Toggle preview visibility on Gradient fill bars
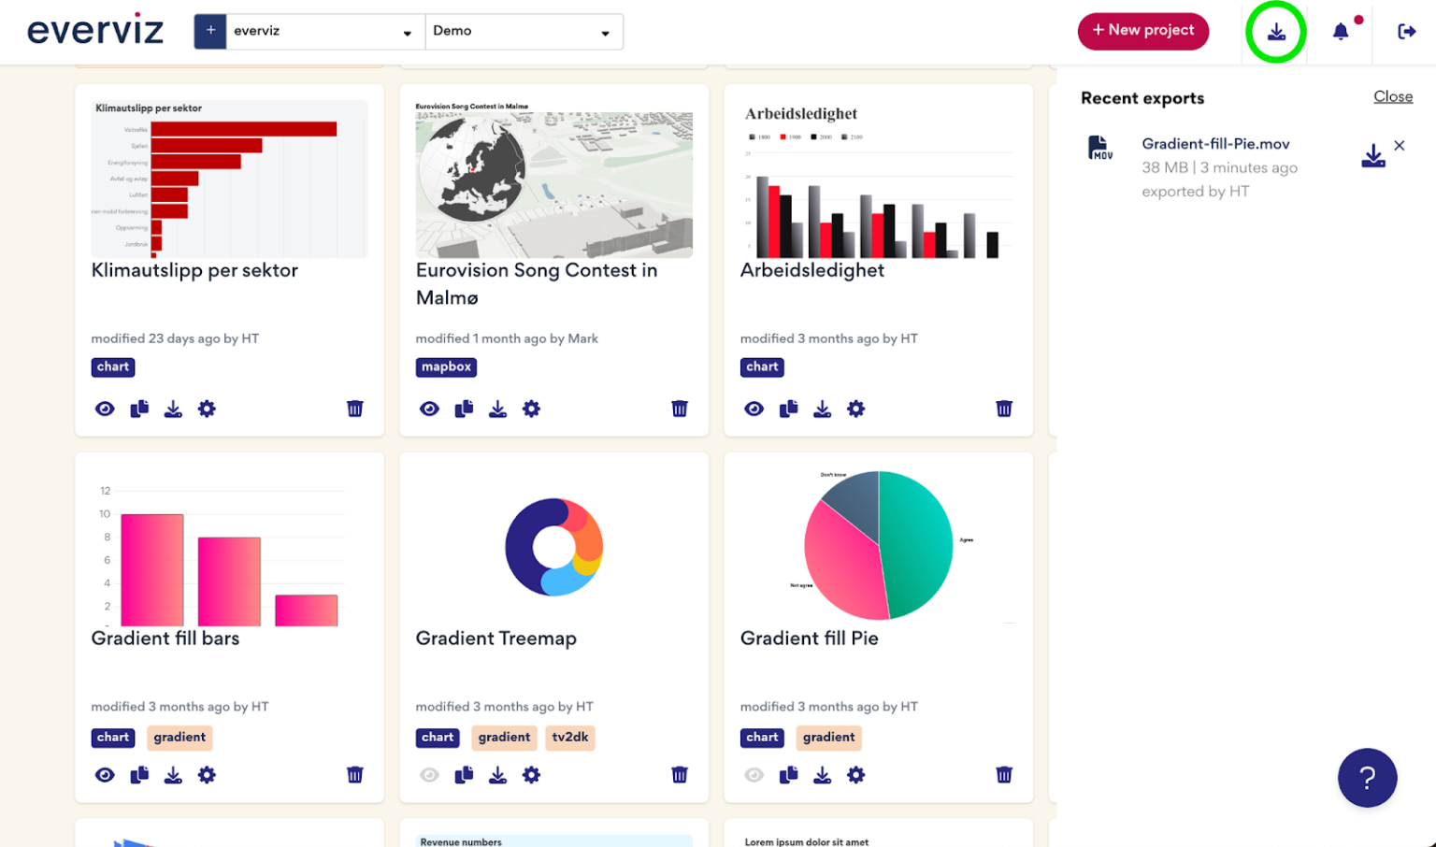The width and height of the screenshot is (1436, 847). pyautogui.click(x=105, y=775)
